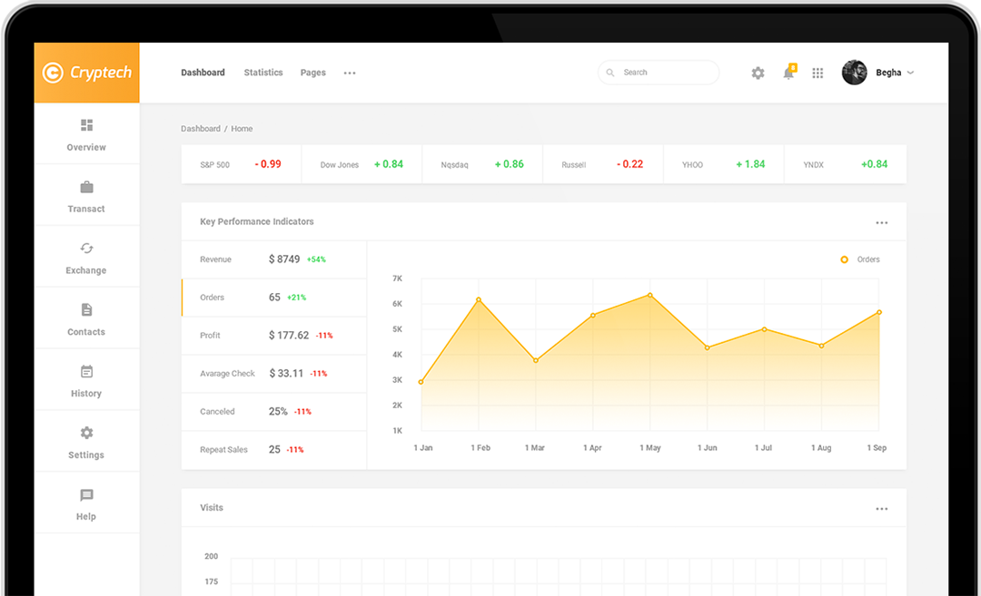The width and height of the screenshot is (981, 596).
Task: Open Key Performance Indicators options menu
Action: tap(881, 223)
